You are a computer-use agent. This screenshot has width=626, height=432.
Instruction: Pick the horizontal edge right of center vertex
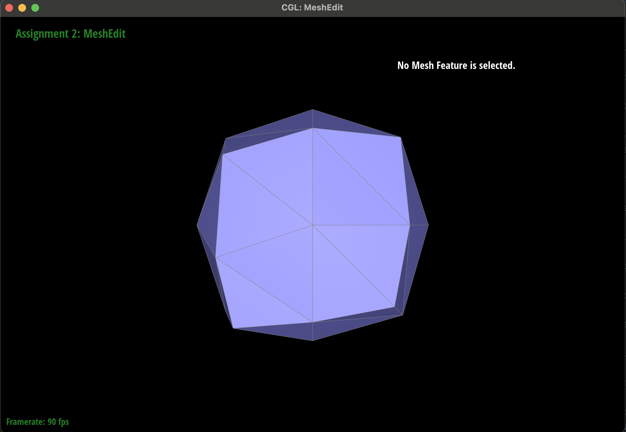pyautogui.click(x=361, y=225)
